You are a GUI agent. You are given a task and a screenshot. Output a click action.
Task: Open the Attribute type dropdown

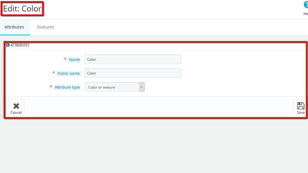point(114,87)
